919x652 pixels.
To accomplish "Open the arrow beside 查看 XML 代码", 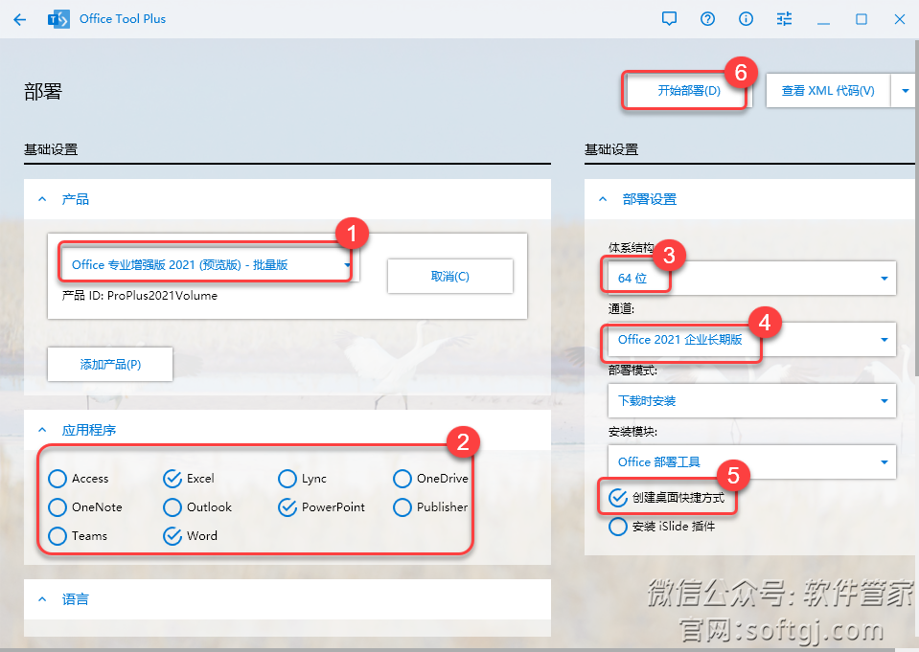I will click(x=905, y=92).
